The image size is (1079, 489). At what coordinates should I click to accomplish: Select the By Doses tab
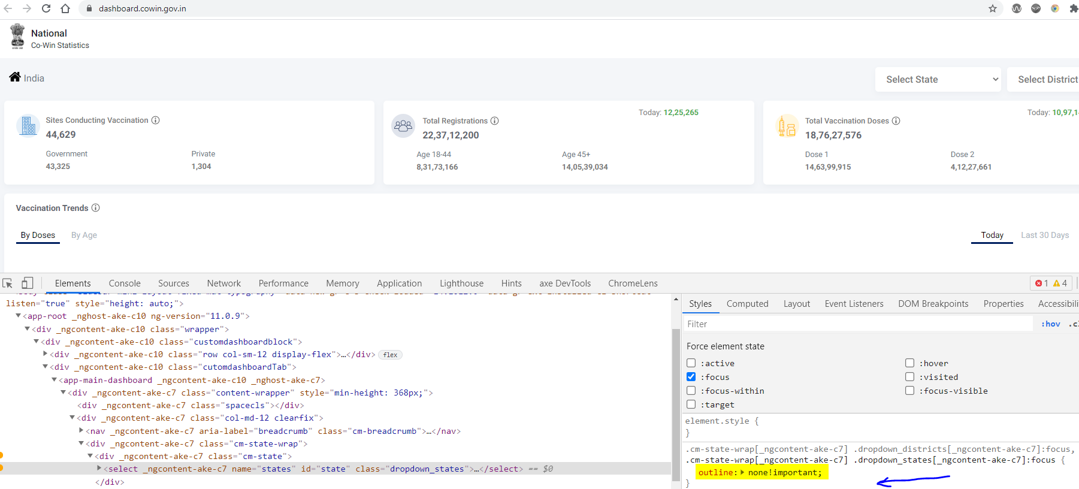[x=38, y=235]
